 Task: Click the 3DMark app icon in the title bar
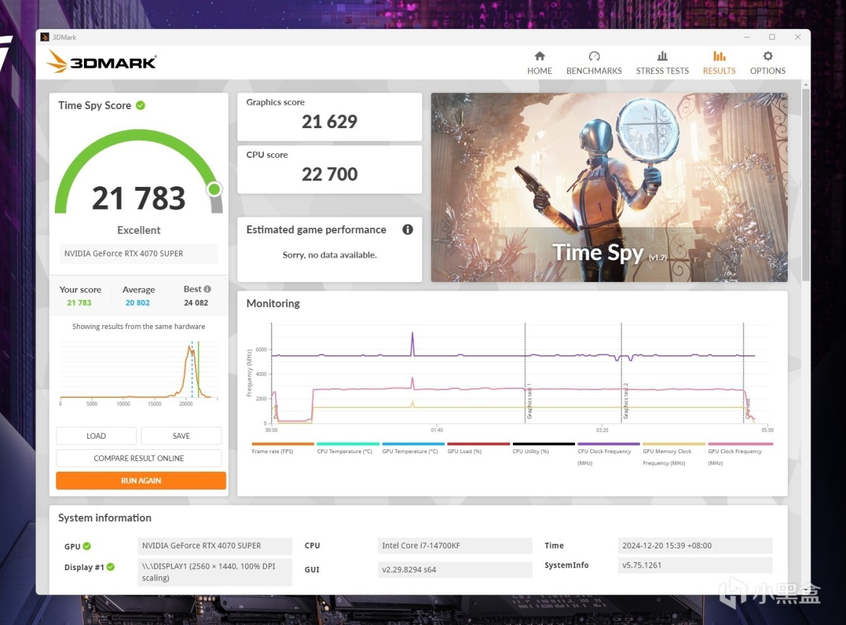pyautogui.click(x=45, y=37)
